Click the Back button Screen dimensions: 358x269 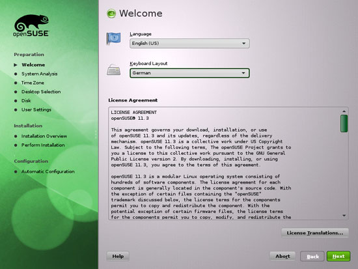click(312, 256)
